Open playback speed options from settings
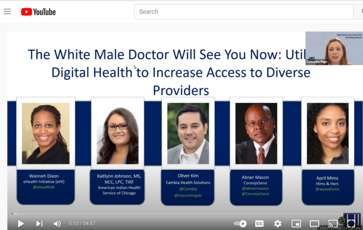This screenshot has height=230, width=363. [278, 224]
